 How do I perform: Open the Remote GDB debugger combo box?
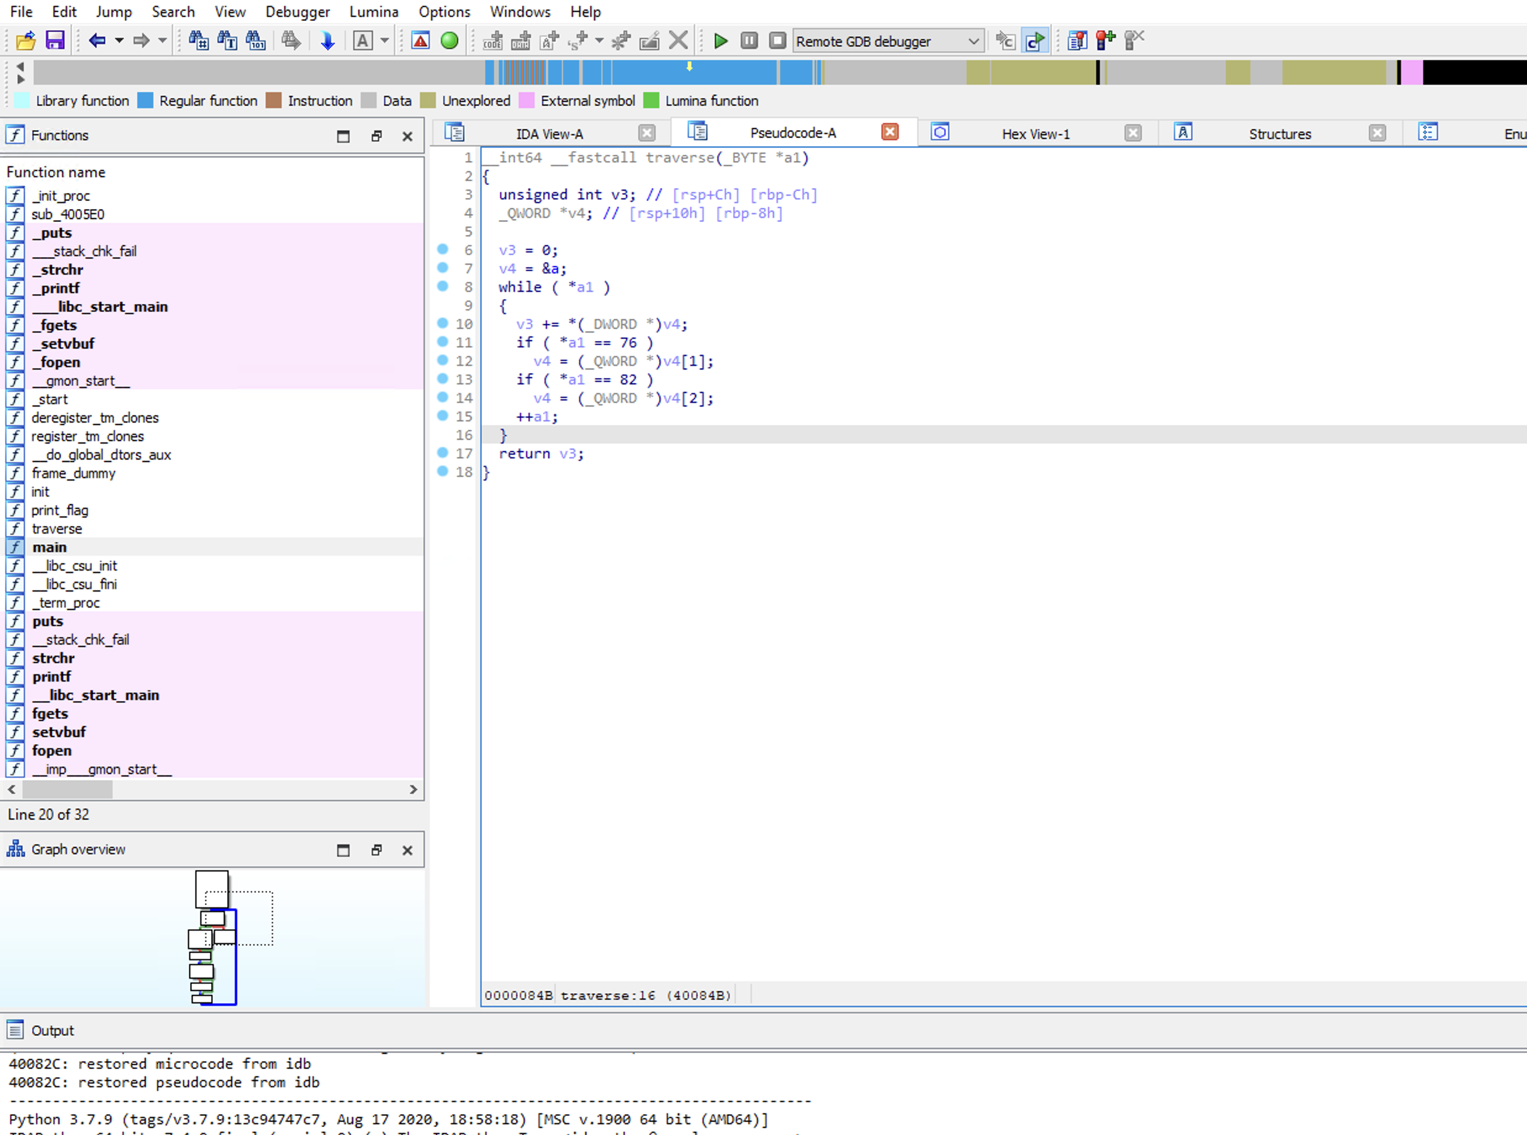click(888, 41)
